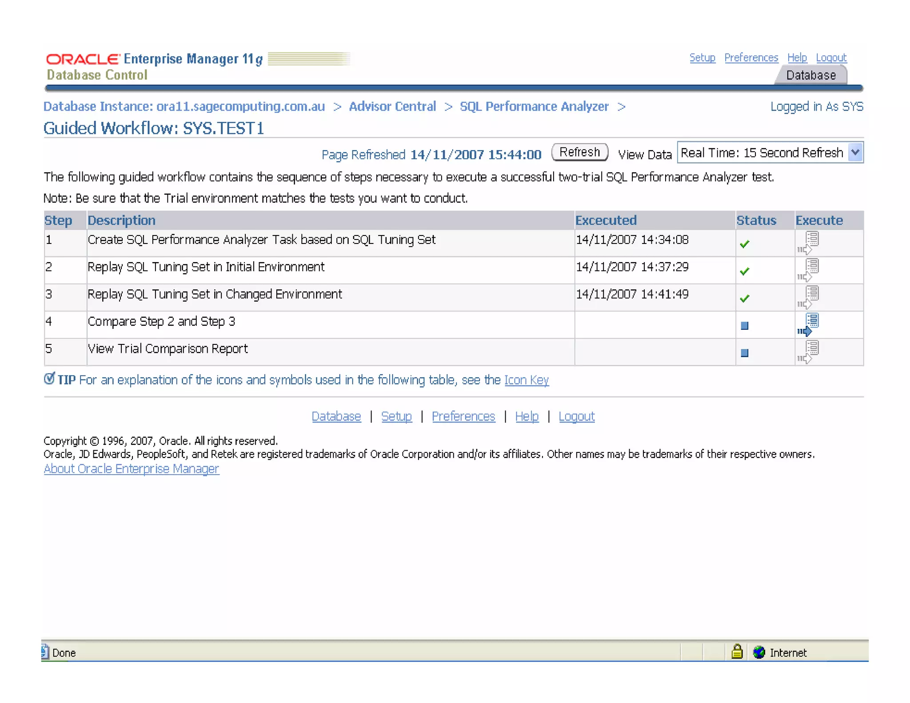
Task: Click green checkmark status of step 2
Action: (745, 271)
